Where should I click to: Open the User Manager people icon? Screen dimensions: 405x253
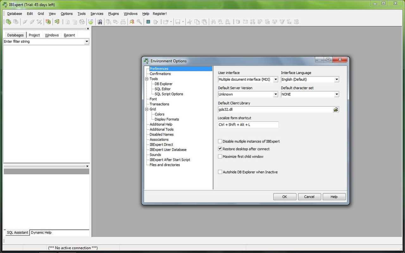click(132, 22)
